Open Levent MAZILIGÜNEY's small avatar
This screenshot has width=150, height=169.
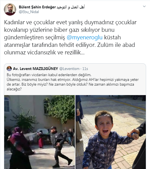click(x=9, y=69)
